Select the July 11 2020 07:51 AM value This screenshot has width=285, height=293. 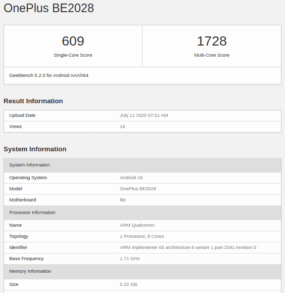tap(144, 115)
